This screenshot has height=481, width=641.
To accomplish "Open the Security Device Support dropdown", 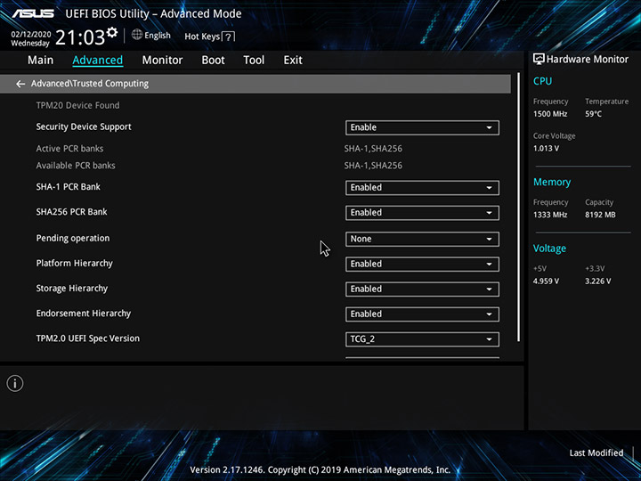I will coord(422,127).
